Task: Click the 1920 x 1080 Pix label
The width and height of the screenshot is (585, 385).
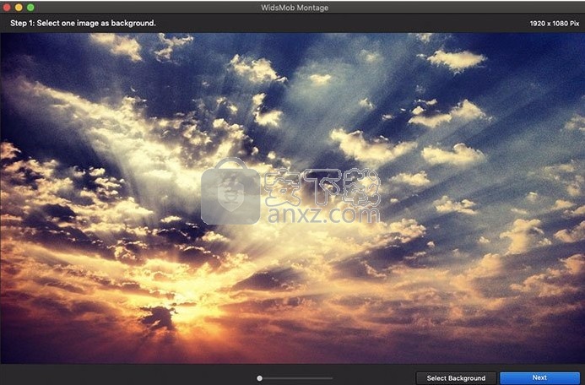Action: pyautogui.click(x=555, y=23)
